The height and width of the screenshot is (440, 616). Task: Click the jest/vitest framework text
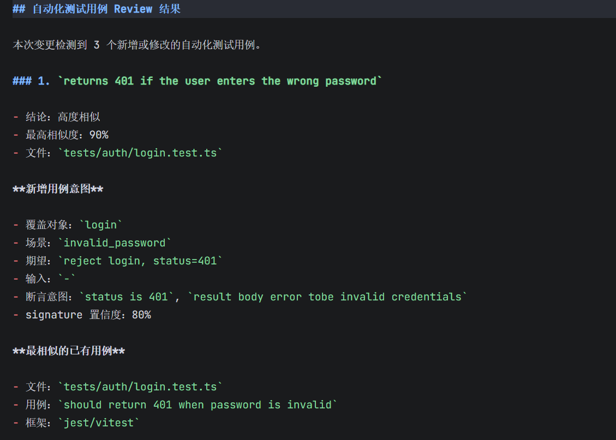pos(99,423)
